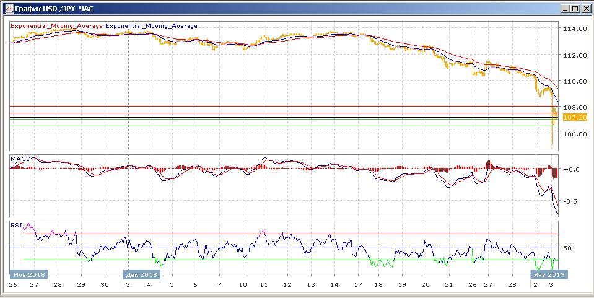The width and height of the screenshot is (594, 298).
Task: Select date 11 on the time axis
Action: [263, 284]
